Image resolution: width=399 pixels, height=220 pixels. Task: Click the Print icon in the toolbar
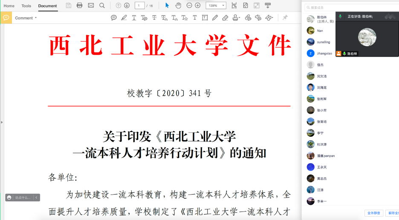(79, 6)
